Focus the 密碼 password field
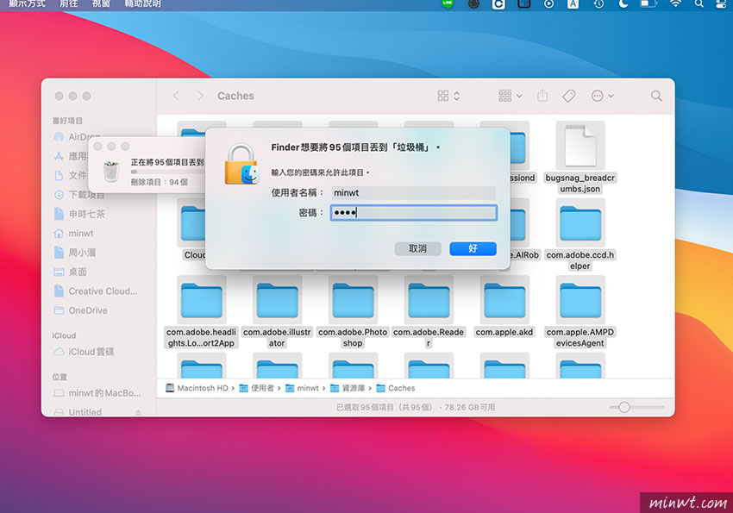The height and width of the screenshot is (513, 733). pyautogui.click(x=414, y=213)
